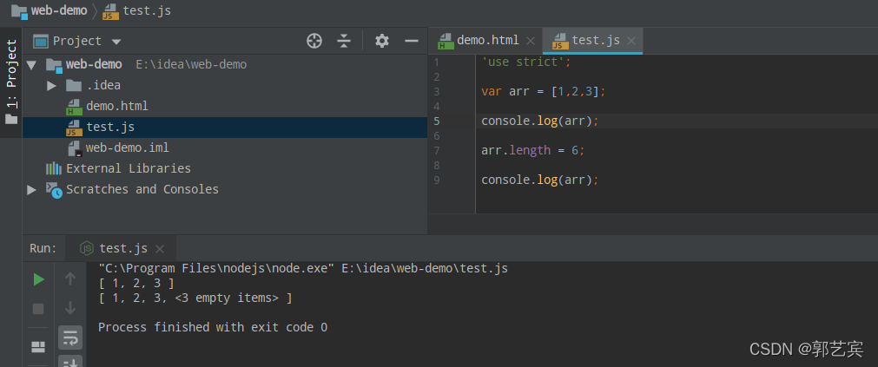Viewport: 878px width, 367px height.
Task: Click the '[ 1, 2, 3 ]' output line
Action: pos(136,284)
